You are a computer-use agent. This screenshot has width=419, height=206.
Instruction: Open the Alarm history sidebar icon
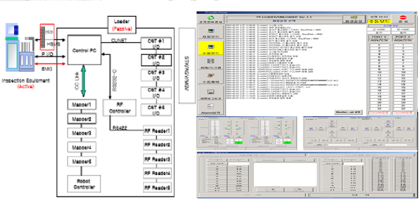point(211,108)
